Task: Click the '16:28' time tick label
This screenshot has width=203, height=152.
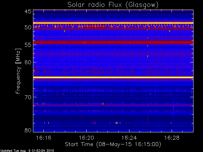Action: tap(172, 138)
